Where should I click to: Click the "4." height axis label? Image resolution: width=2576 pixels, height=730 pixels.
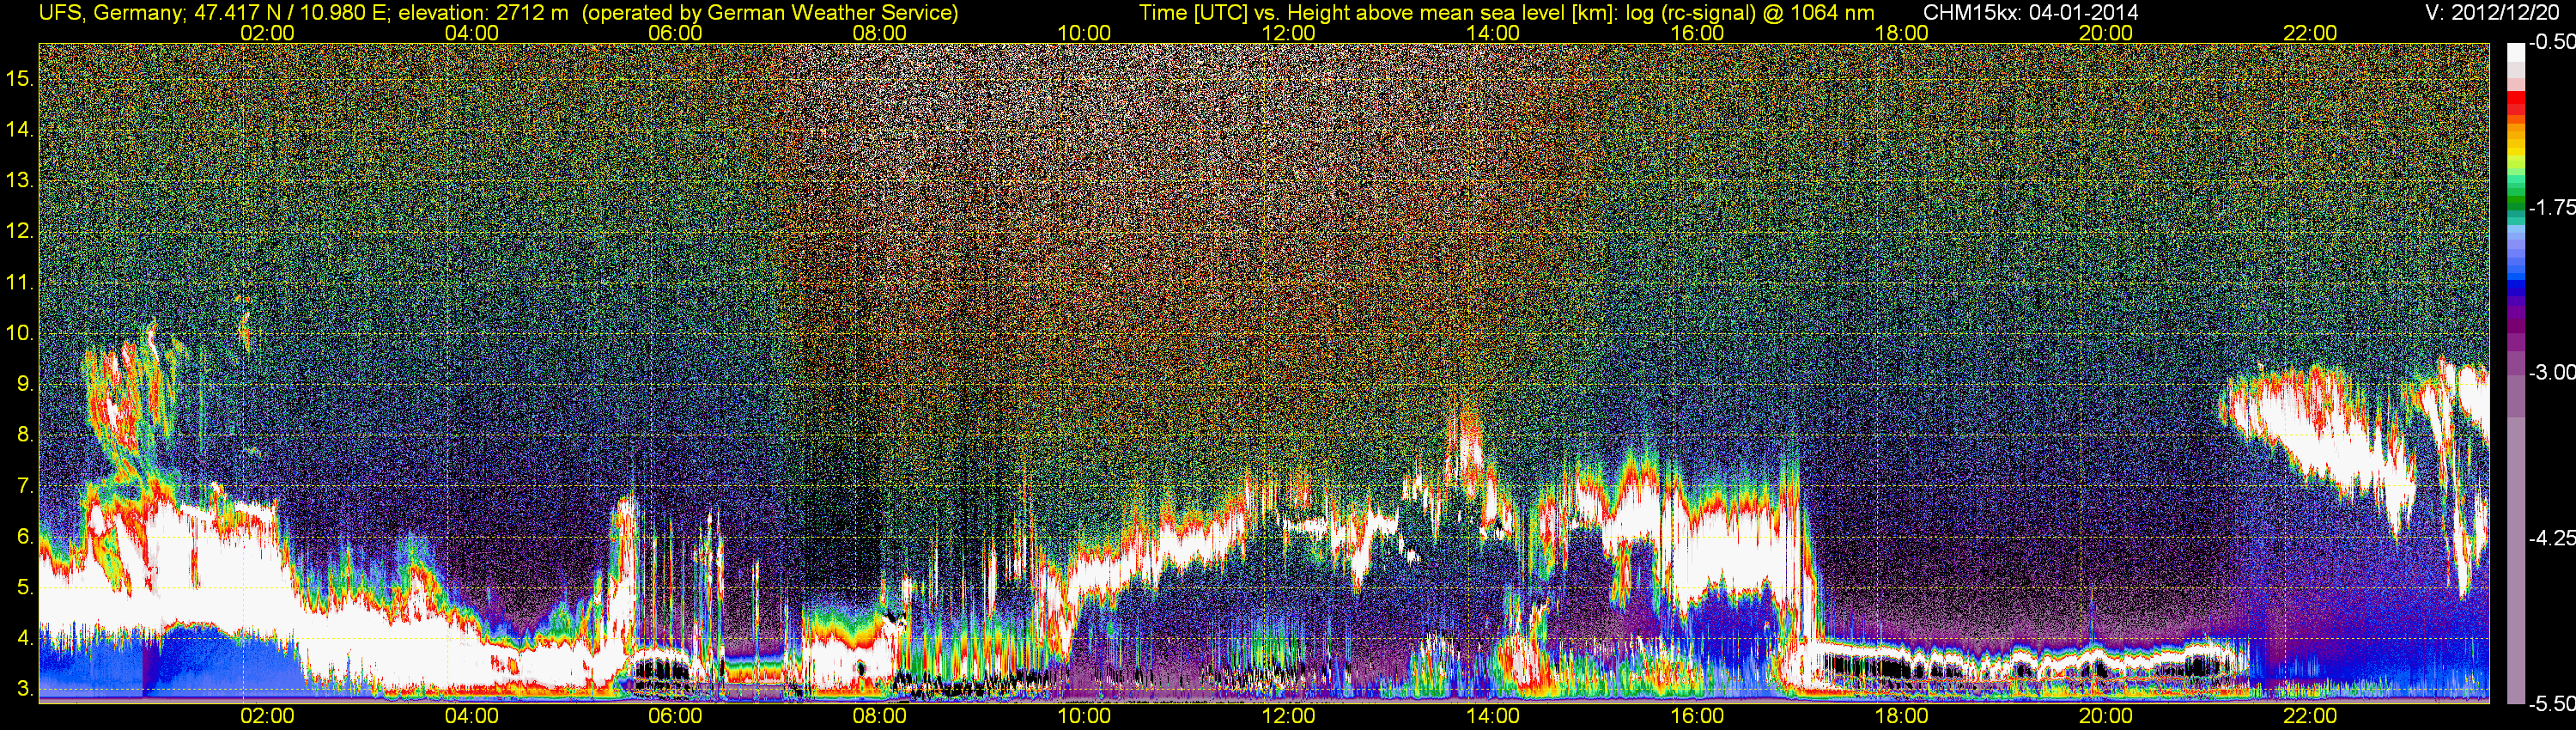pos(26,639)
